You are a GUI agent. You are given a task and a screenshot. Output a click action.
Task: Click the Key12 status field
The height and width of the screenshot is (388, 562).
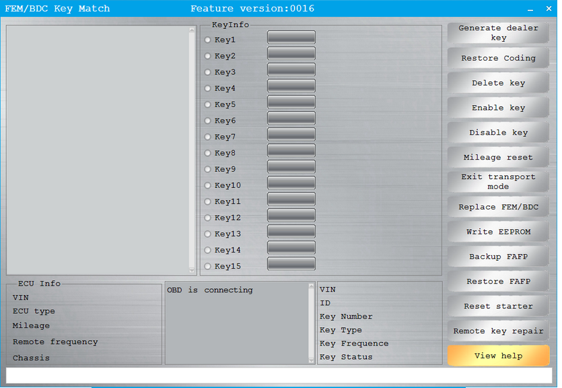coord(291,215)
